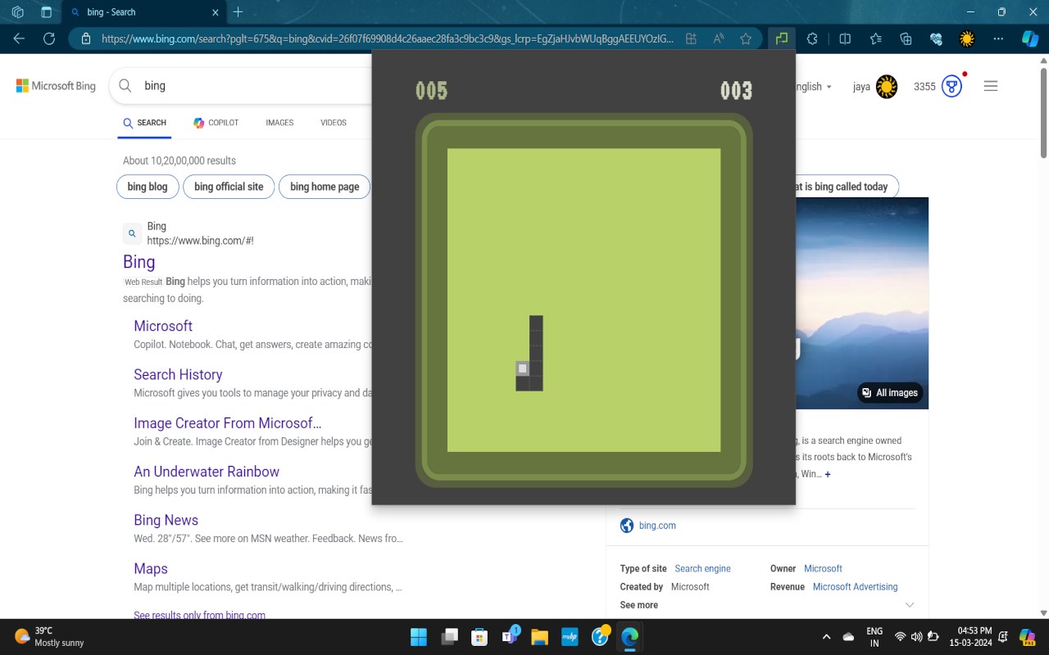Open a new tab with the plus icon
This screenshot has height=655, width=1049.
(238, 12)
